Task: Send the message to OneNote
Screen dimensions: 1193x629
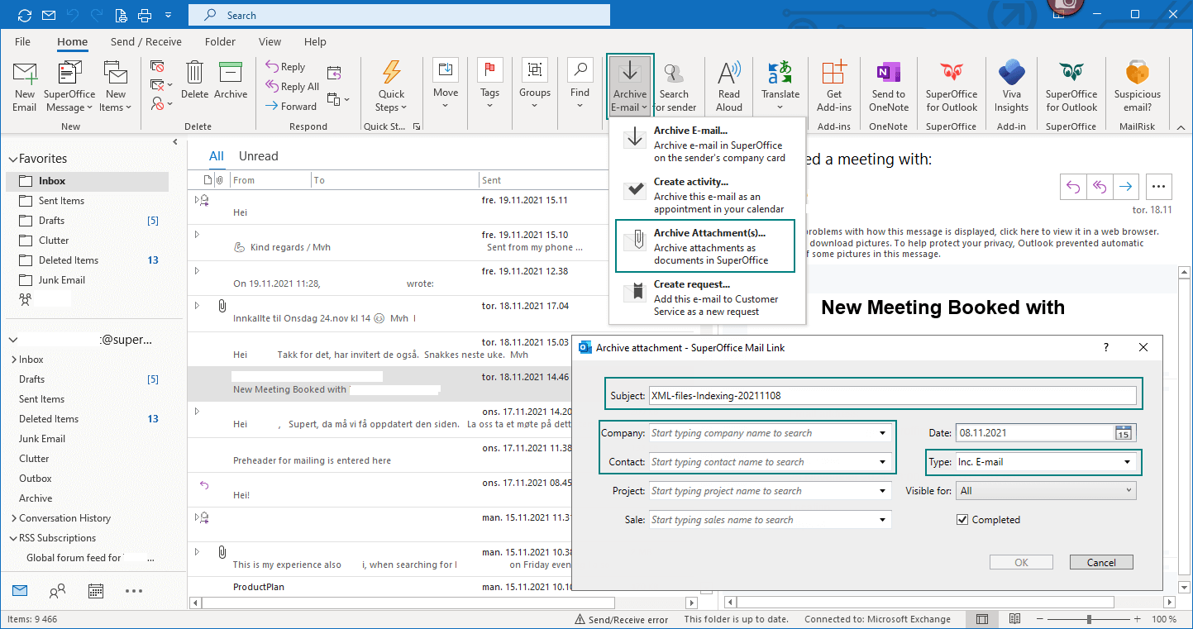Action: (x=889, y=86)
